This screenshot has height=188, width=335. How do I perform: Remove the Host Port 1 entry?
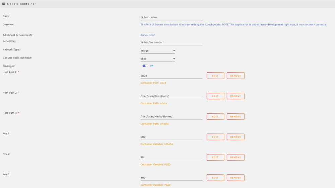click(x=236, y=76)
